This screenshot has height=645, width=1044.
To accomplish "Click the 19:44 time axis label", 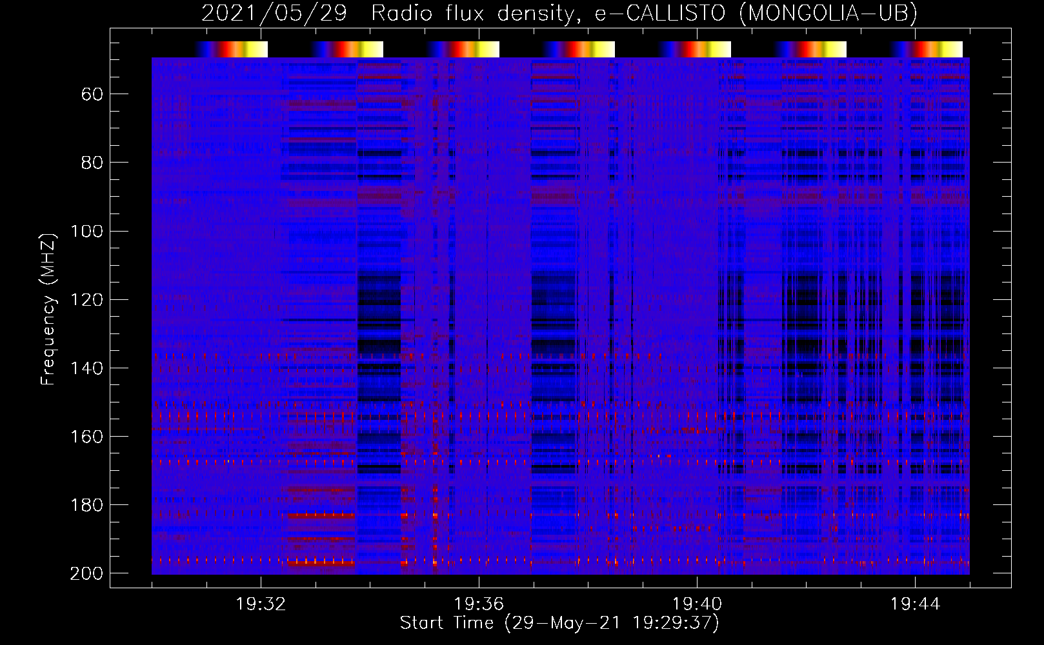I will (915, 604).
